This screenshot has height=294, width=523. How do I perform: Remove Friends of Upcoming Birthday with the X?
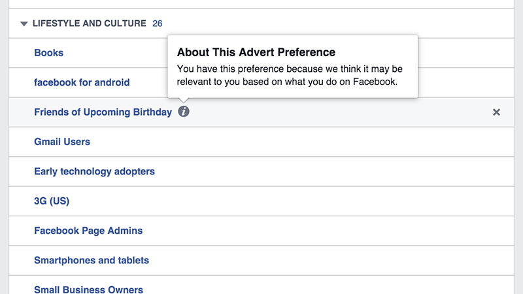point(496,112)
